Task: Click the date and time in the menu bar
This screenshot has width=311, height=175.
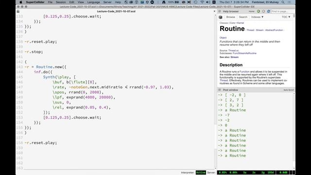Action: point(234,2)
